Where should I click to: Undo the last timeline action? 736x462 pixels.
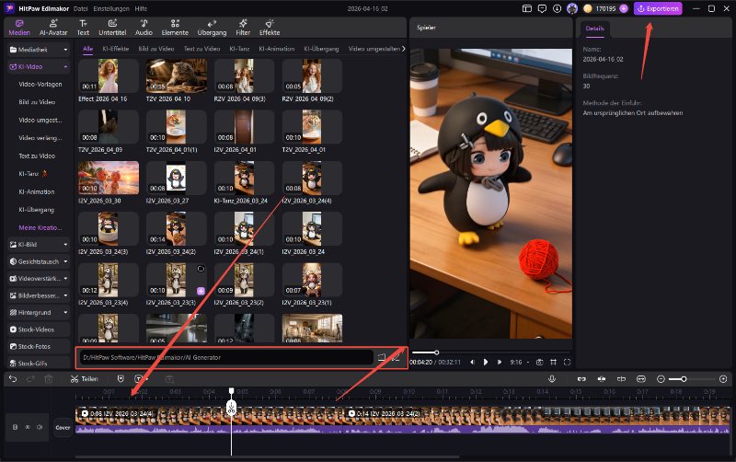click(13, 379)
